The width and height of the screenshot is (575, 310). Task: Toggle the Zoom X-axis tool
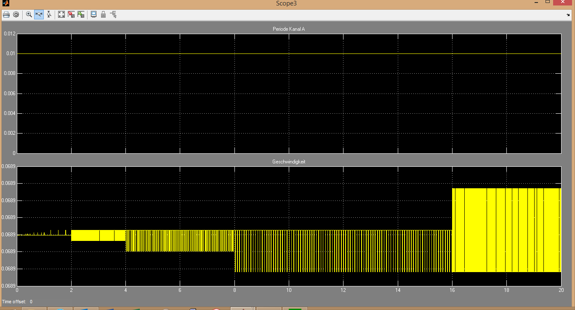coord(39,14)
